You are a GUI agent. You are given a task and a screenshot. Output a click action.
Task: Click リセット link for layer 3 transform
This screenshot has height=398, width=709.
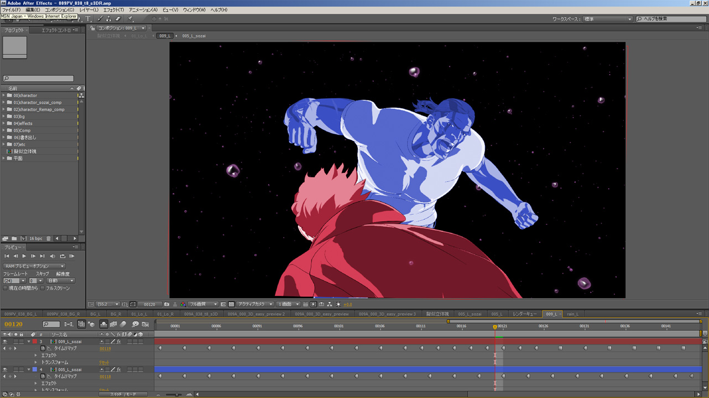[104, 363]
